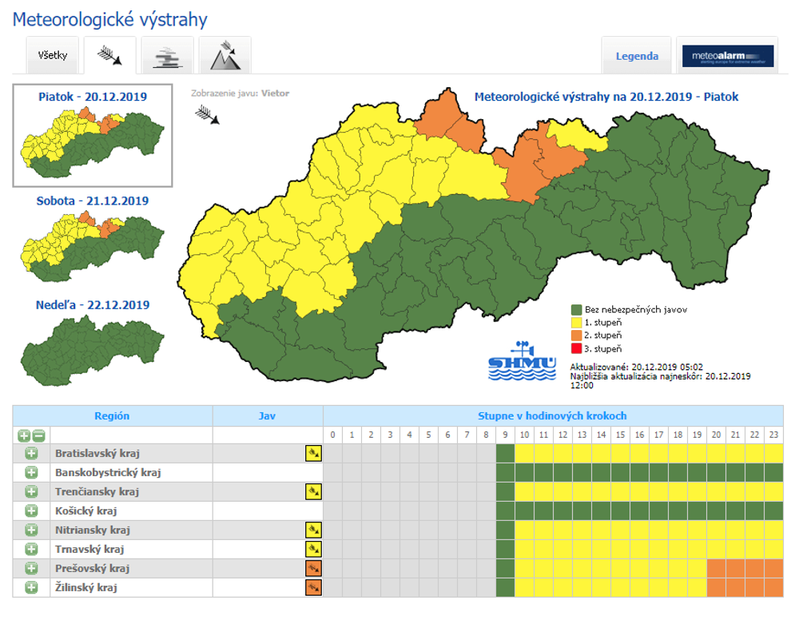
Task: Expand the Košický kraj row
Action: point(31,511)
